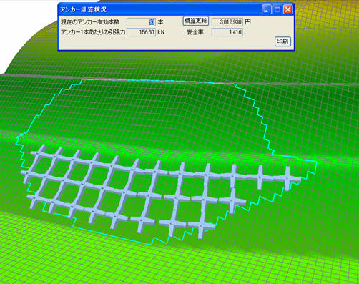Click the gray horizontal ridge line on terrain

click(298, 84)
